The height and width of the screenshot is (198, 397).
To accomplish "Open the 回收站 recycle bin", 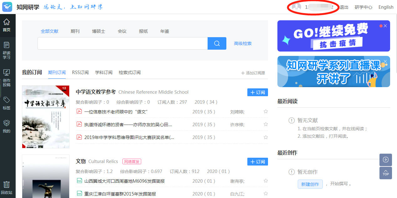I will 7,188.
